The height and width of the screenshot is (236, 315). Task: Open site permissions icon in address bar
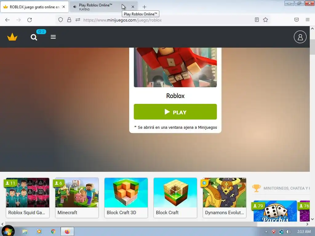click(x=78, y=20)
